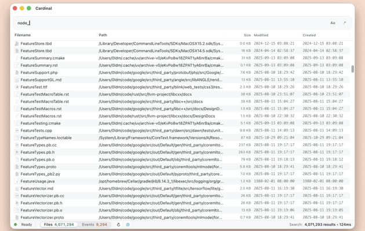Click file icon of FeatureVectorizer.pb.cc
Screen dimensions: 365x231
17,196
